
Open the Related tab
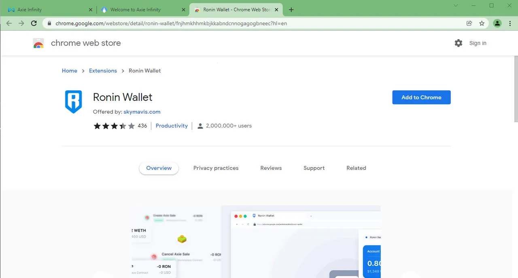356,168
